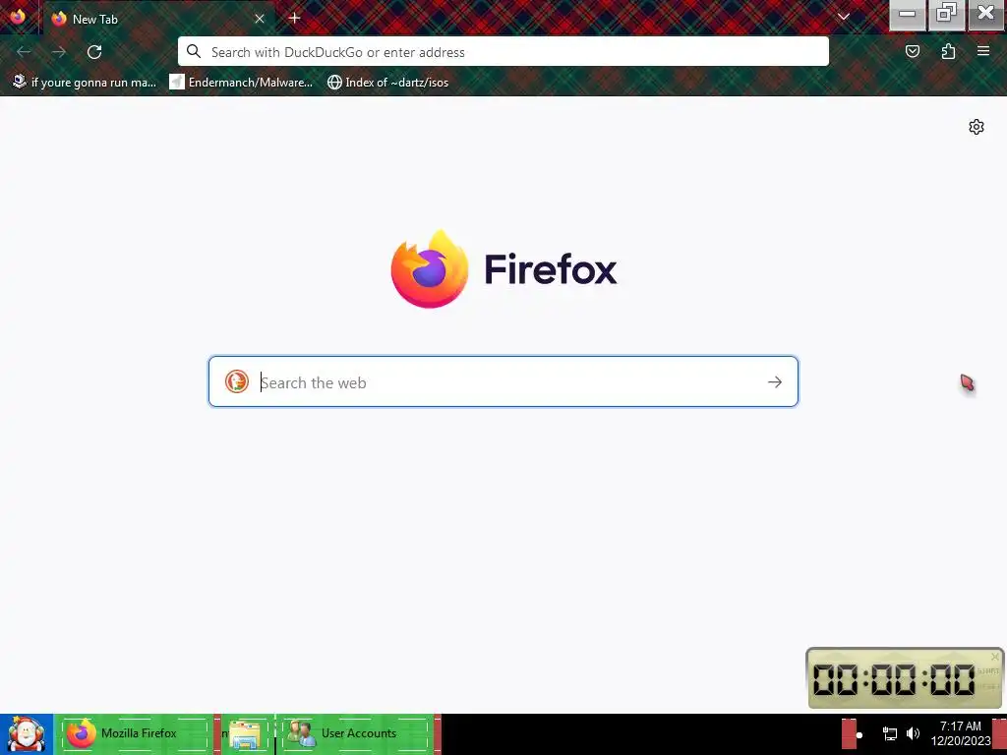Go forward one page
The width and height of the screenshot is (1007, 755).
point(58,52)
